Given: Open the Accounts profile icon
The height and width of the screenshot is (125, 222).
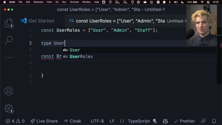Looking at the screenshot, I should click(x=8, y=91).
